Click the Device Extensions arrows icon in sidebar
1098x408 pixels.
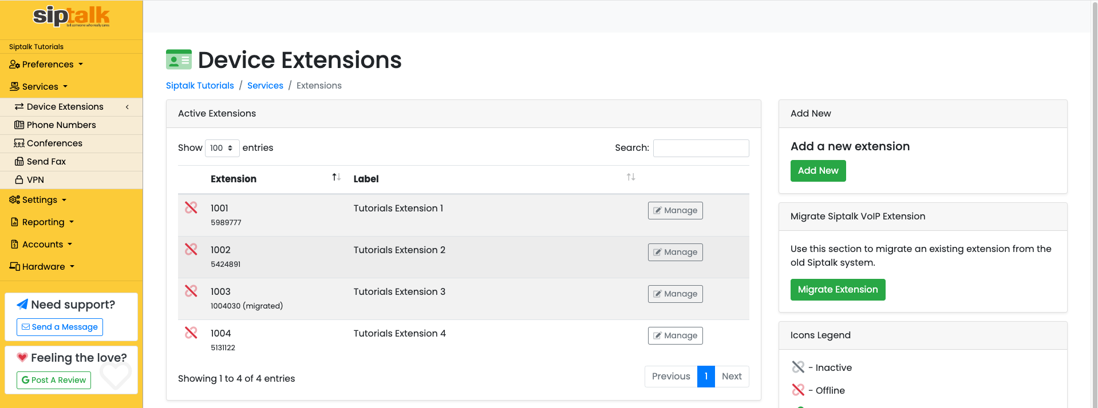(19, 106)
